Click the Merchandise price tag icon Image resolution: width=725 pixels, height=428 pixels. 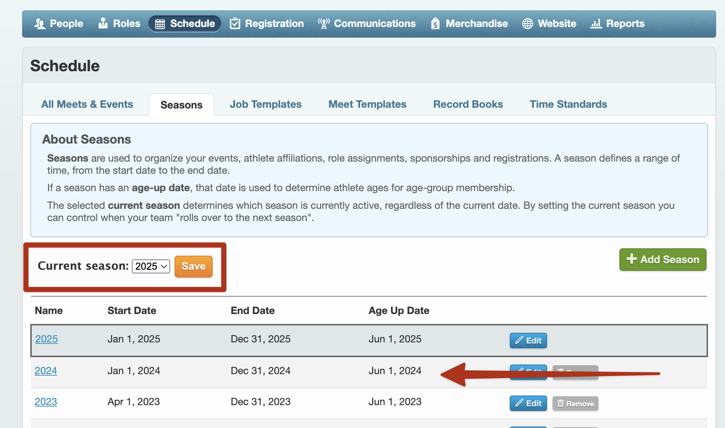tap(435, 24)
